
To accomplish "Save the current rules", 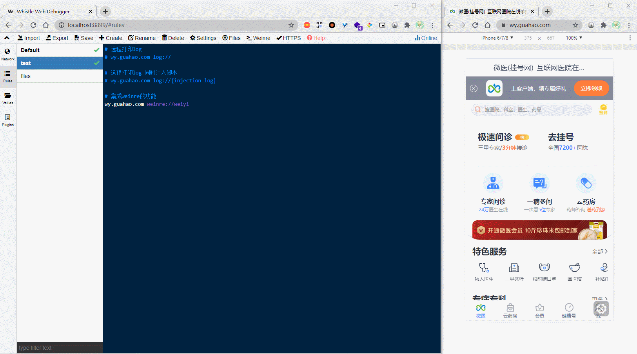I will (x=84, y=38).
